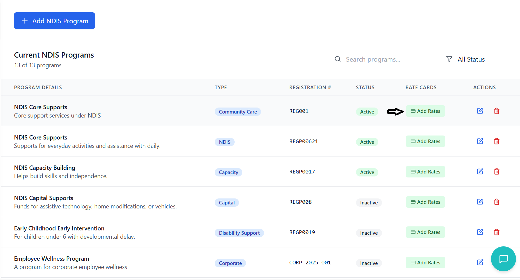This screenshot has width=520, height=280.
Task: Add Rates for NDIS Capital Supports
Action: pos(425,202)
